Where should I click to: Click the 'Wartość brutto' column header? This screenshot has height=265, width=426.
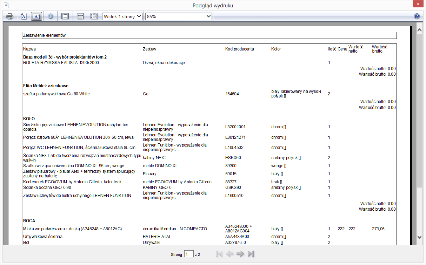(379, 49)
